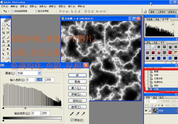178x124 pixels.
Task: Open the 滤镜 (Filter) menu
Action: click(x=51, y=6)
